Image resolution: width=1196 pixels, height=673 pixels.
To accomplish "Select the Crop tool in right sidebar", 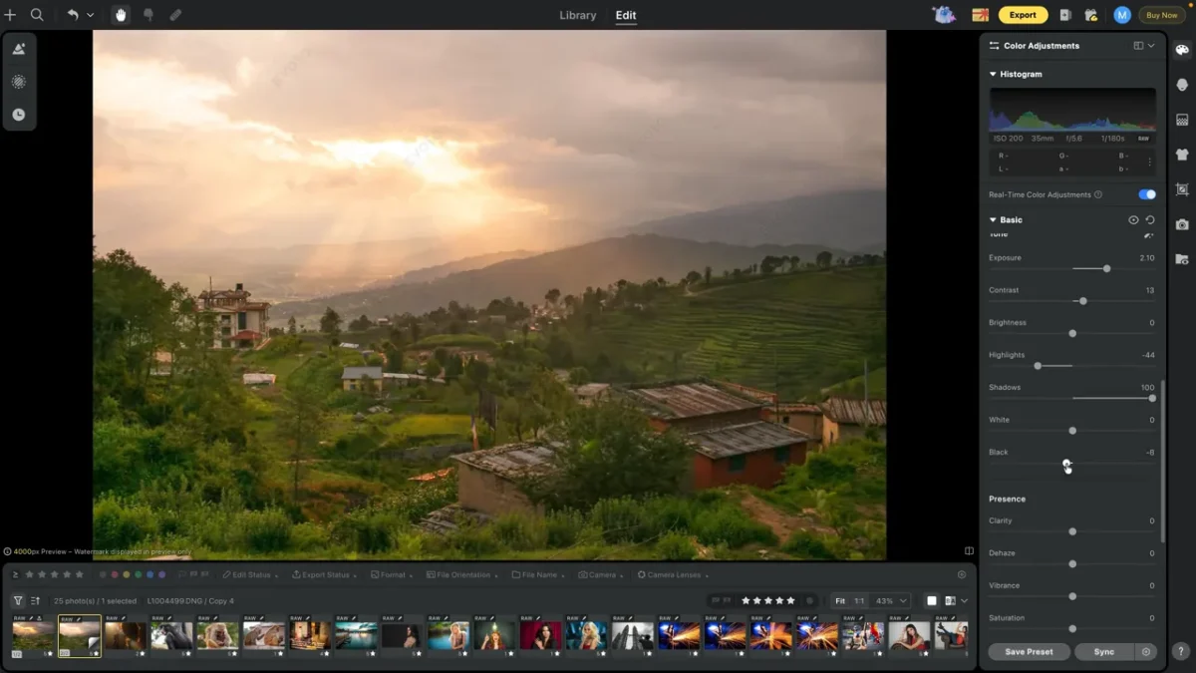I will [x=1182, y=189].
